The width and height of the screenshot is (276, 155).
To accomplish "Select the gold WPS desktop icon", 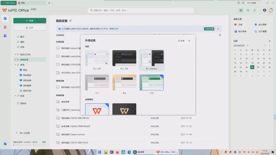I will tap(124, 109).
